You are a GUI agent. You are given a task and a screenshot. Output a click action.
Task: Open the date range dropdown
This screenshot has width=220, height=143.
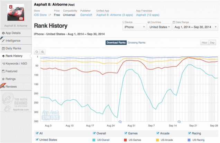(x=195, y=27)
